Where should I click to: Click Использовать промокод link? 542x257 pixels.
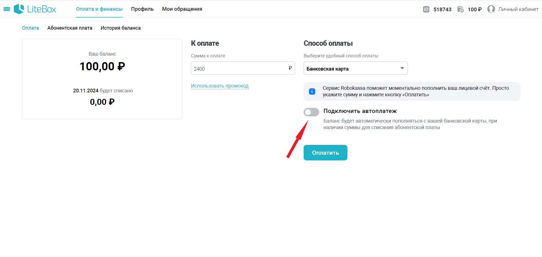[x=220, y=86]
